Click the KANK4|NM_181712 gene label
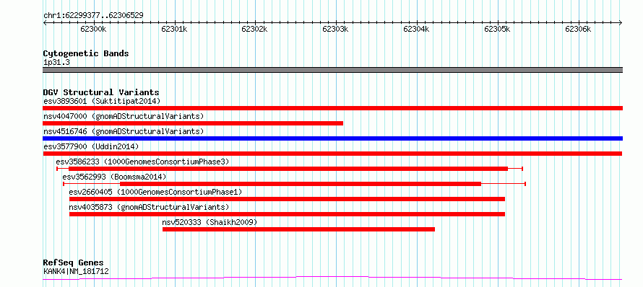This screenshot has width=643, height=287. pyautogui.click(x=76, y=271)
